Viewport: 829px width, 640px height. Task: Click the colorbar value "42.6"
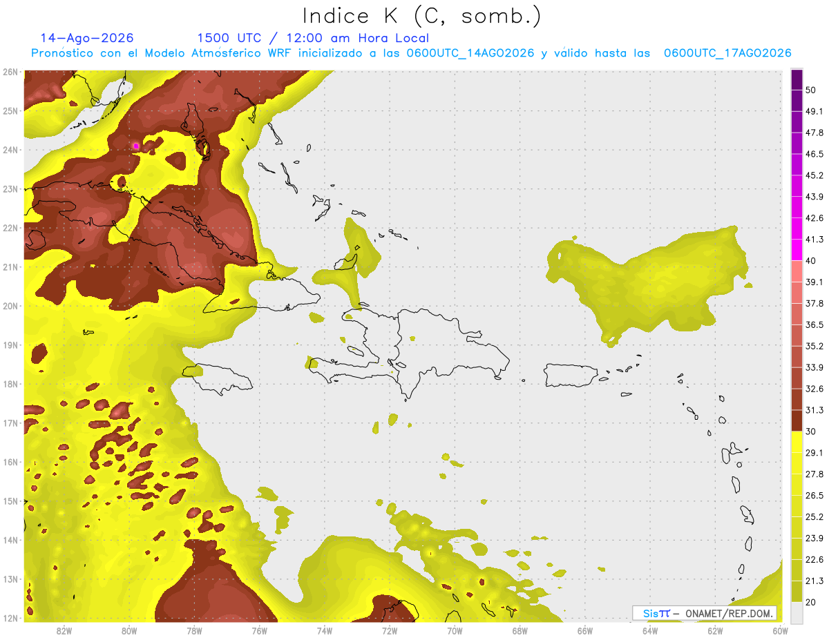814,218
